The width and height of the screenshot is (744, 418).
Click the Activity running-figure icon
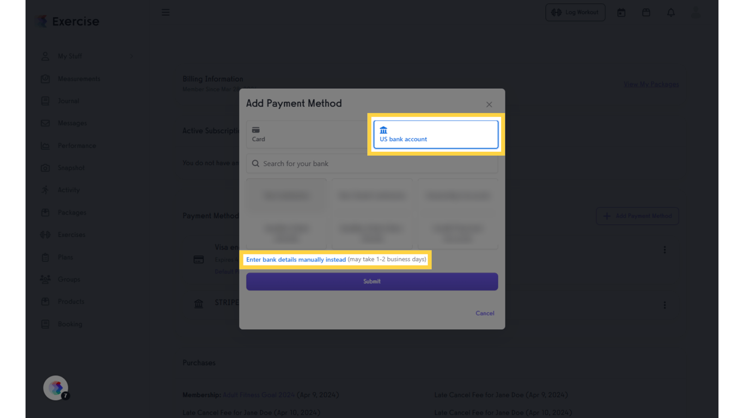click(x=45, y=189)
